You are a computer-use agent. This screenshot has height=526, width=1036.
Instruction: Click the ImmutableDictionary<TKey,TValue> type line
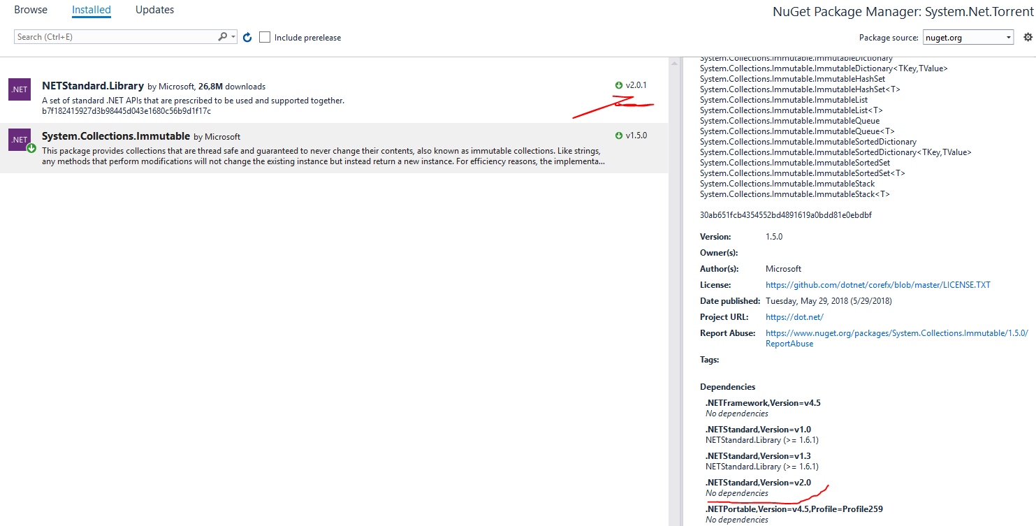pyautogui.click(x=824, y=68)
